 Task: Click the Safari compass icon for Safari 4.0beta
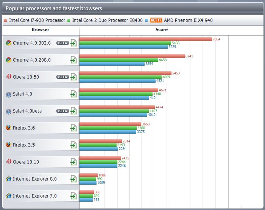(8, 111)
